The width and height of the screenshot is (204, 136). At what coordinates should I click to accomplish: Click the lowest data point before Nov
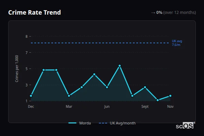[158, 100]
